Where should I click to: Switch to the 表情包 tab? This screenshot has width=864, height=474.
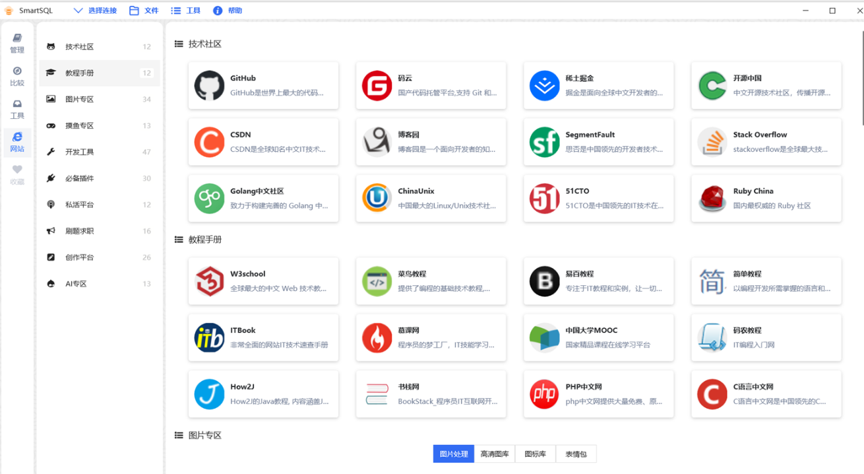[576, 454]
